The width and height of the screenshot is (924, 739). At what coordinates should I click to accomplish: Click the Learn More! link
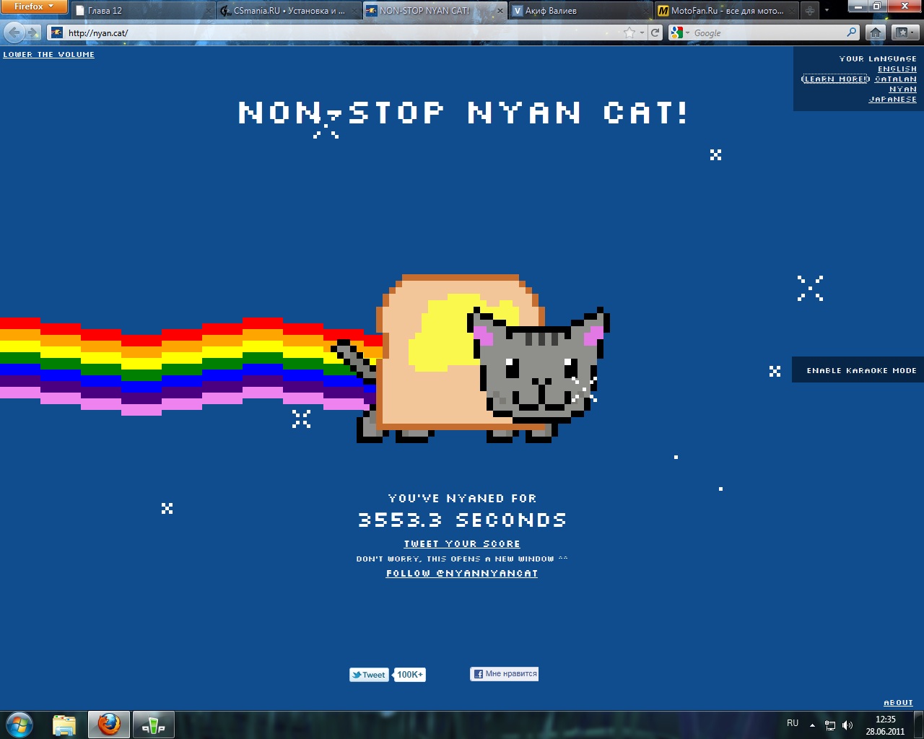(x=836, y=79)
